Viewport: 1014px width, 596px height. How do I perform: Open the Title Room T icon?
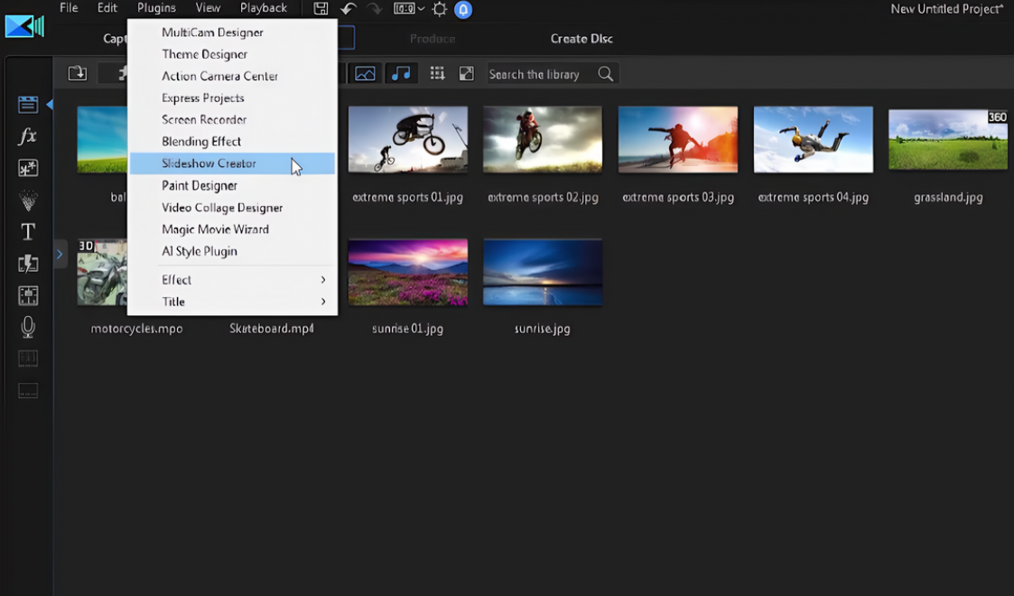point(28,232)
